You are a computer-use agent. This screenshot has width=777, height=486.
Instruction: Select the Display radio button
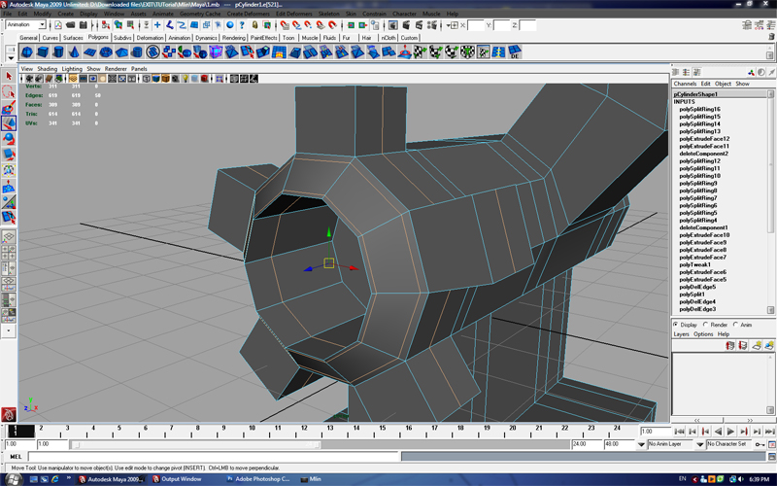[x=676, y=325]
